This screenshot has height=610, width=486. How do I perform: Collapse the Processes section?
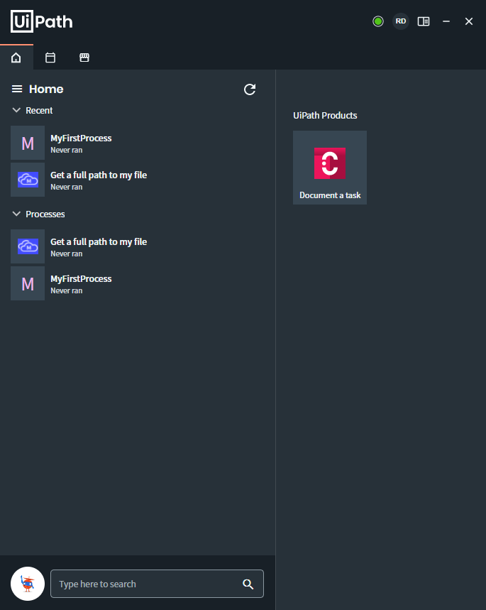pos(16,214)
